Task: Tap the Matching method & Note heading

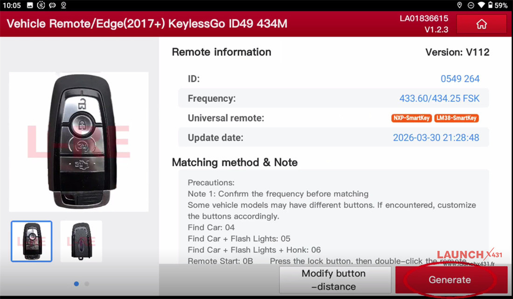Action: 235,162
